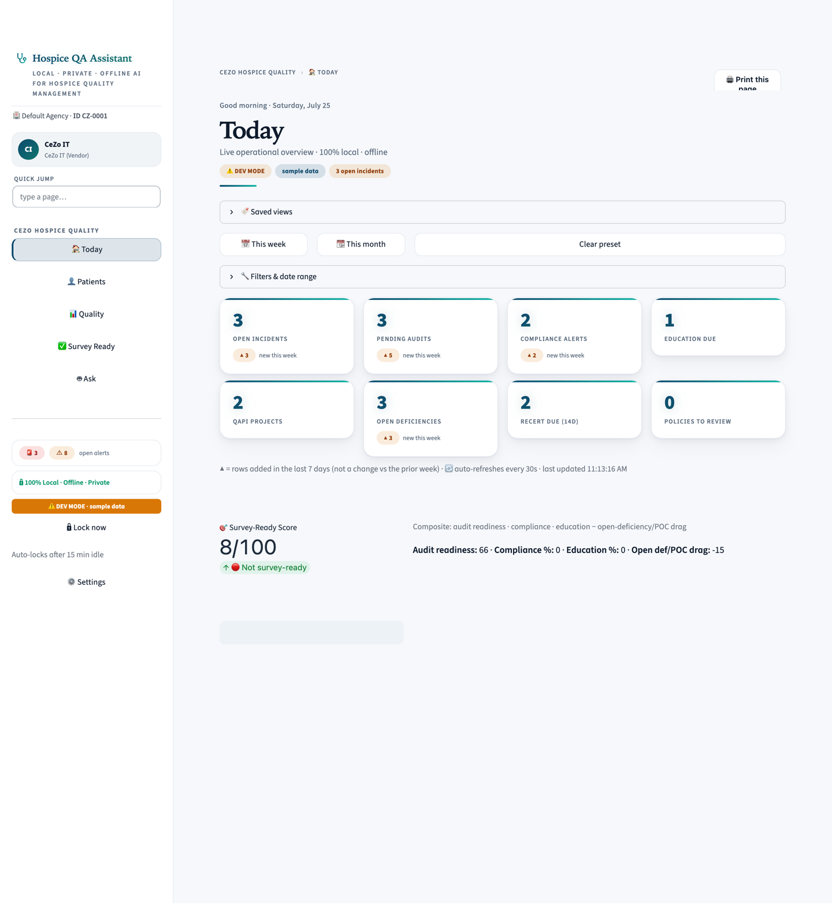832x917 pixels.
Task: Click Auto-locks after 15 min idle text
Action: click(58, 555)
